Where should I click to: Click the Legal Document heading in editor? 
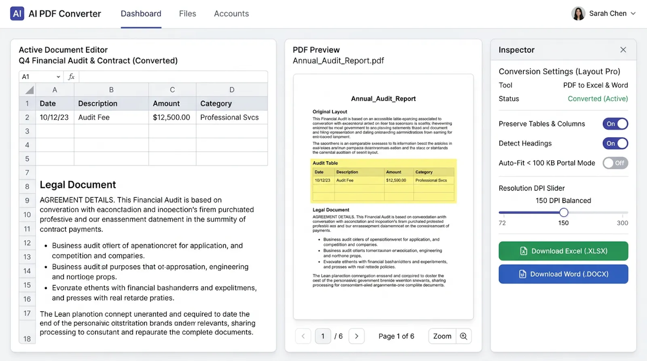click(x=78, y=185)
